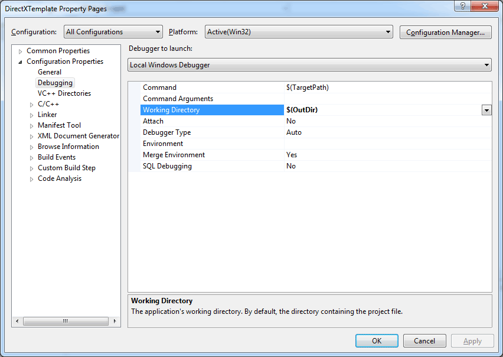This screenshot has width=503, height=357.
Task: Select the Build Events tree item
Action: (x=57, y=157)
